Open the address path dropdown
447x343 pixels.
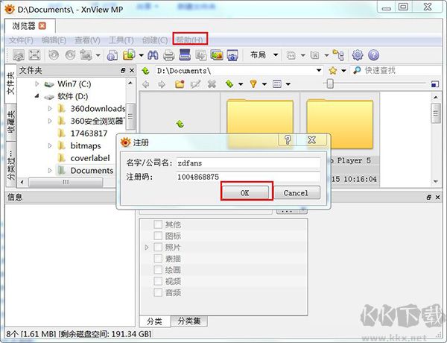319,70
